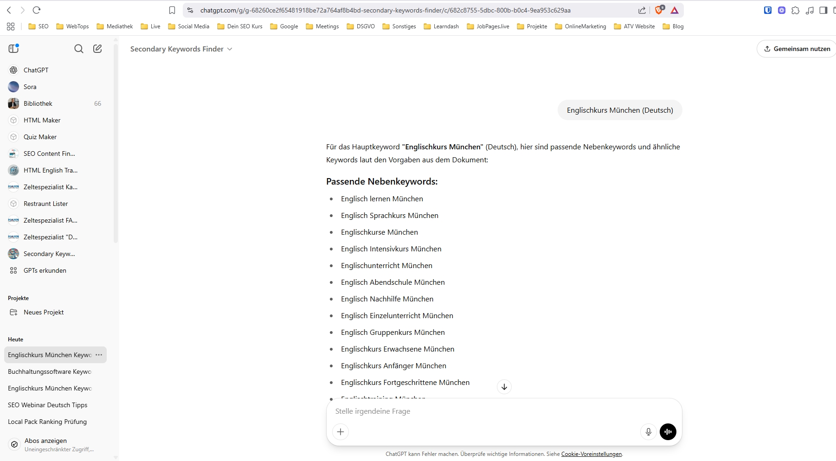Open Brave Shields lion icon

tap(659, 10)
